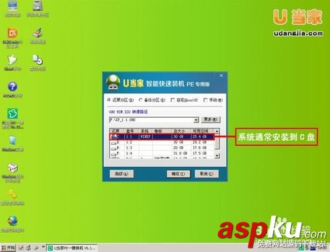Select the D: 1:2 partition row
Viewport: 330px width, 252px height.
[x=162, y=142]
